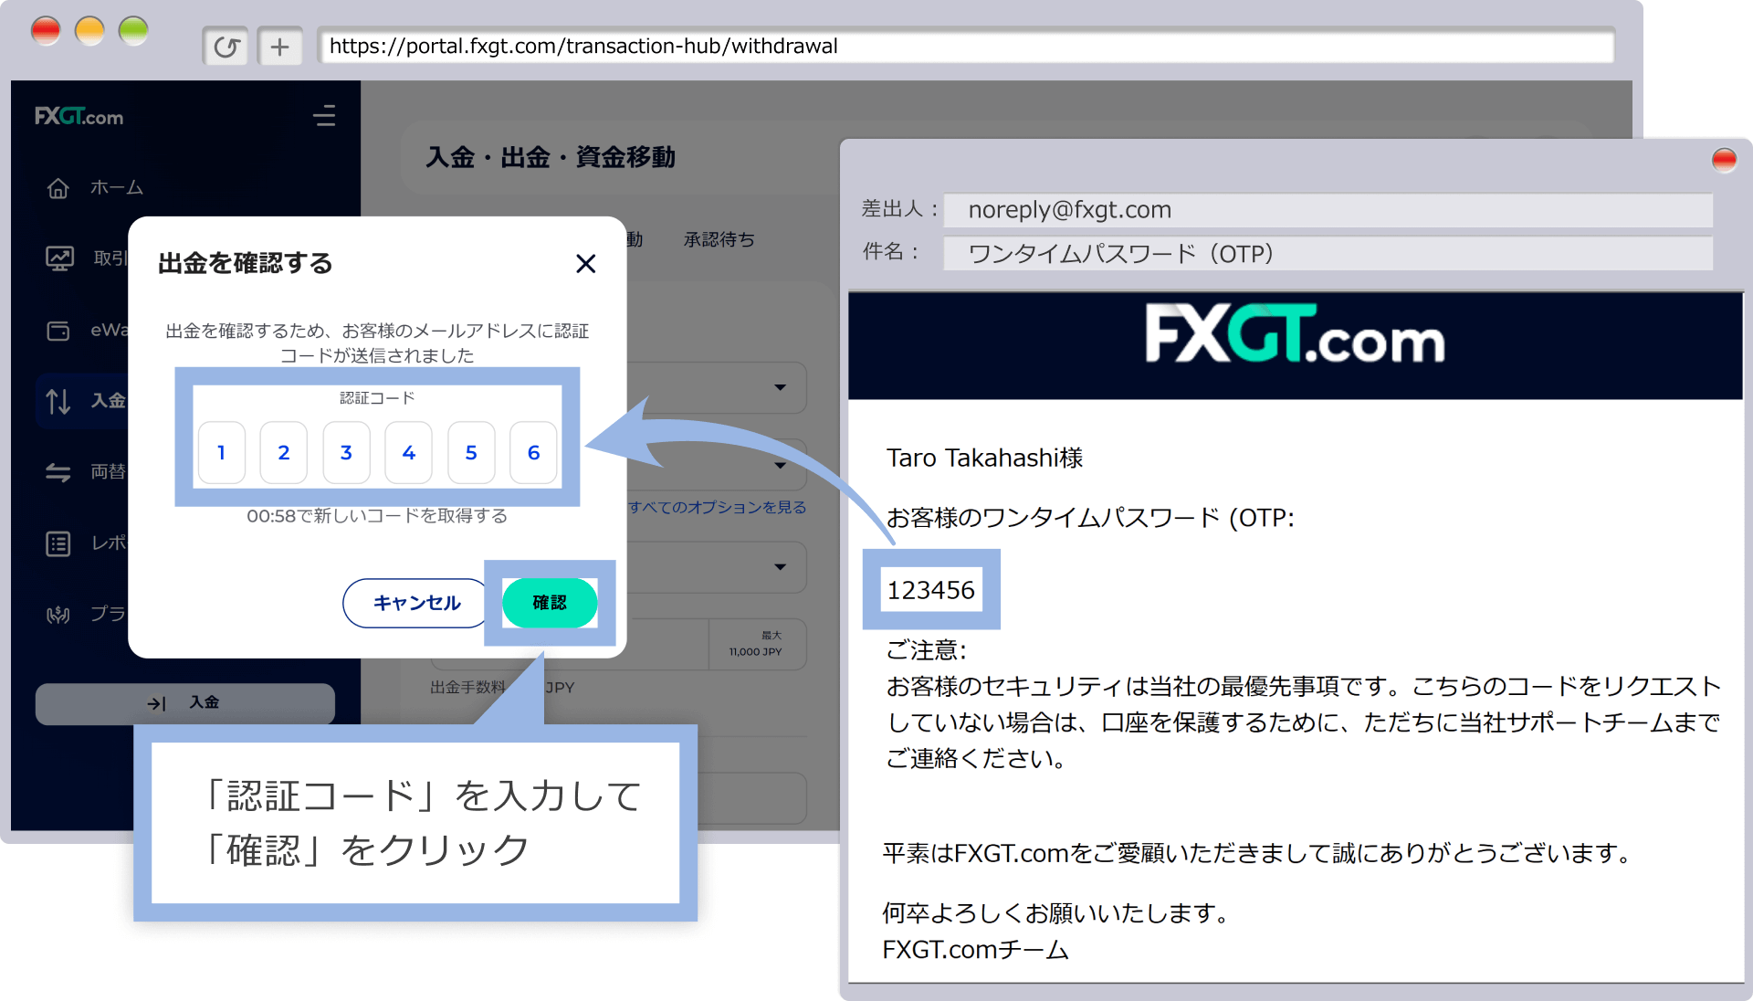Open a new tab with plus icon
Screen dimensions: 1753x1001
(x=279, y=47)
